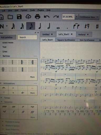
Task: Switch to the Hotland score tab
Action: click(x=82, y=35)
